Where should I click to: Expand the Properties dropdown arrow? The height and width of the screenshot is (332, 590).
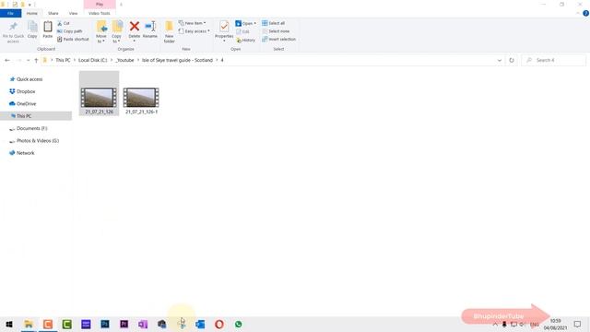click(224, 41)
